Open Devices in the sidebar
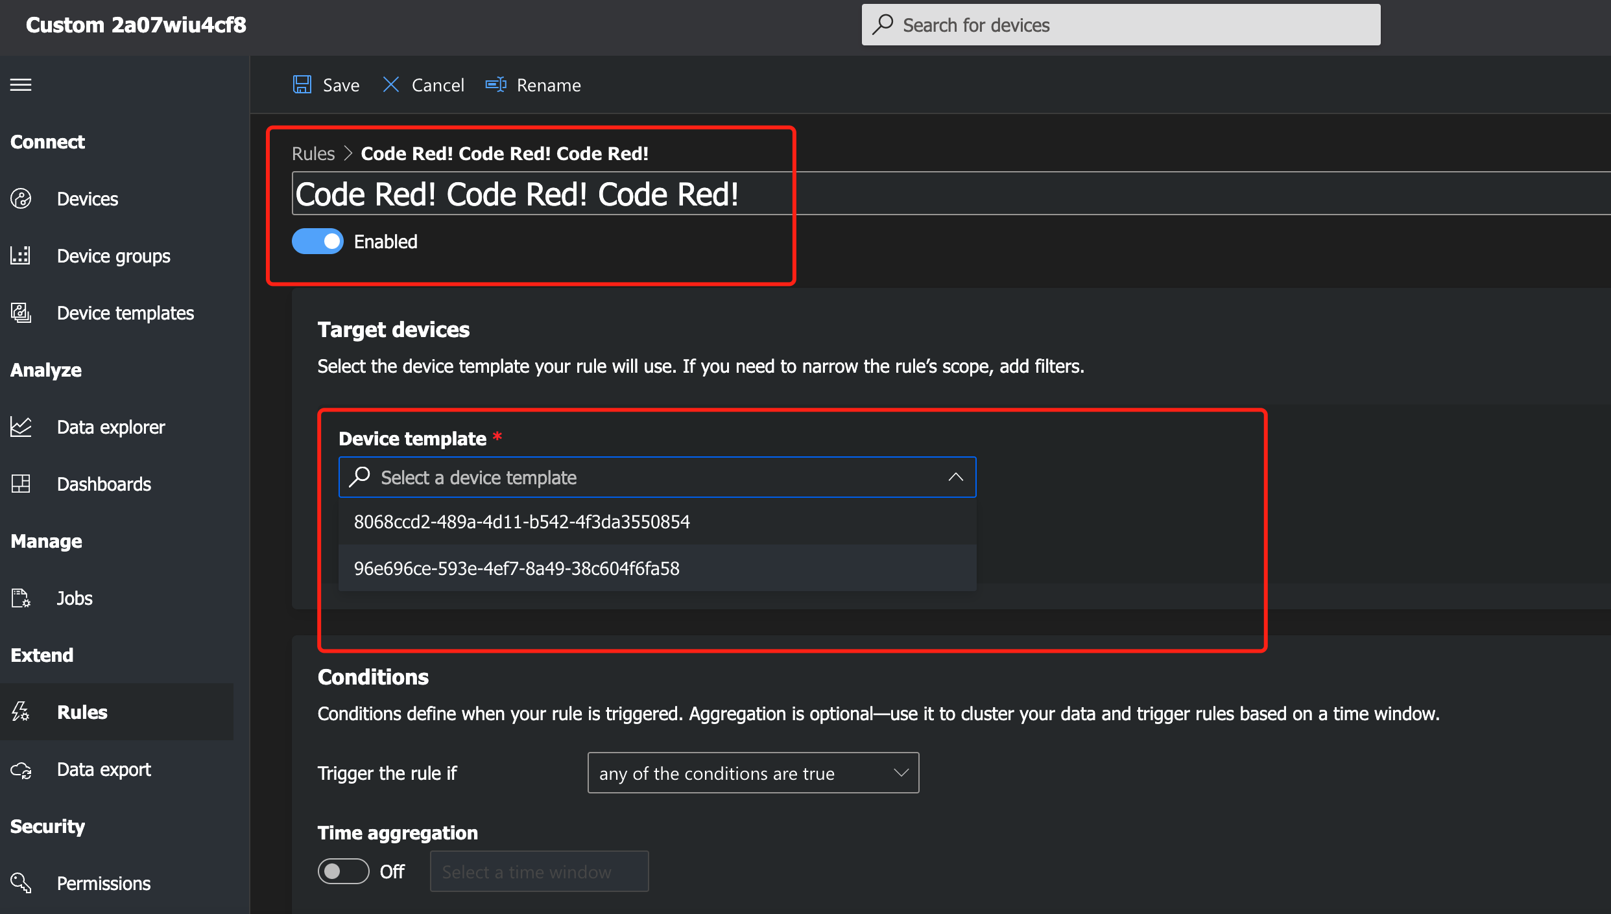 [88, 199]
